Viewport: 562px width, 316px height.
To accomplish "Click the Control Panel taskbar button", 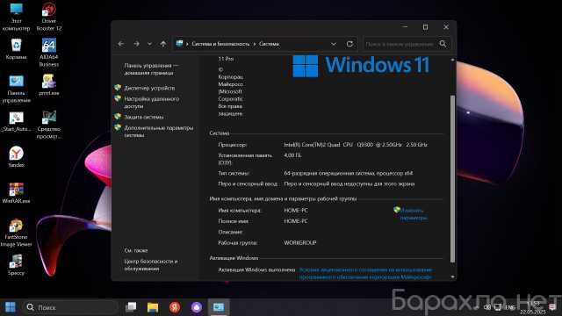I will click(x=219, y=307).
